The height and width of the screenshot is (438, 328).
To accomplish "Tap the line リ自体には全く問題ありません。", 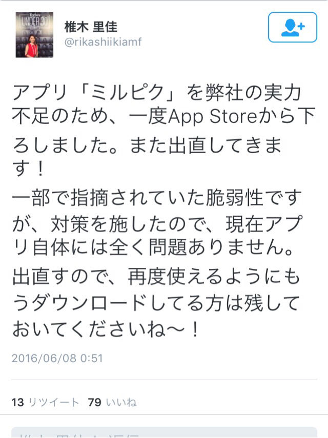I will click(153, 247).
